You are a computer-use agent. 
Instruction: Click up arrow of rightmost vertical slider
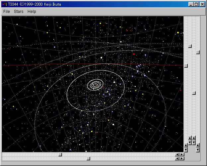(198, 145)
